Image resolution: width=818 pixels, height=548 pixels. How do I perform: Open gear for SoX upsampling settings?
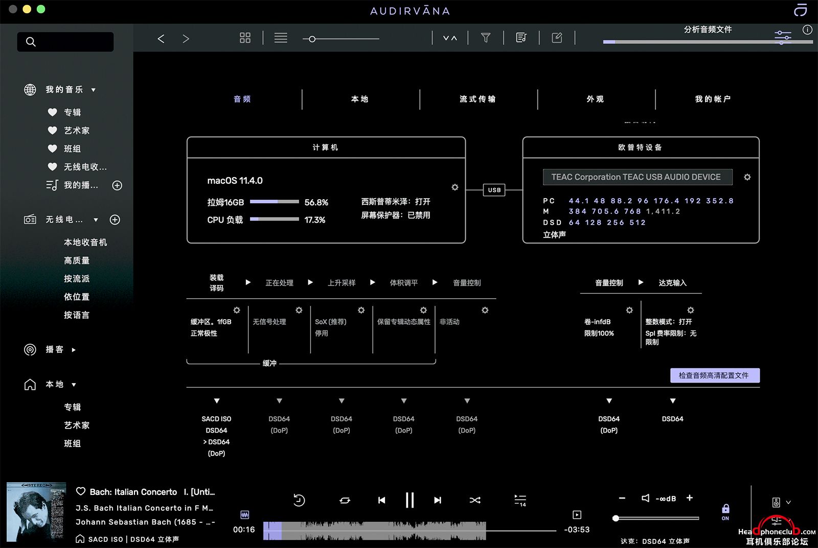(361, 310)
